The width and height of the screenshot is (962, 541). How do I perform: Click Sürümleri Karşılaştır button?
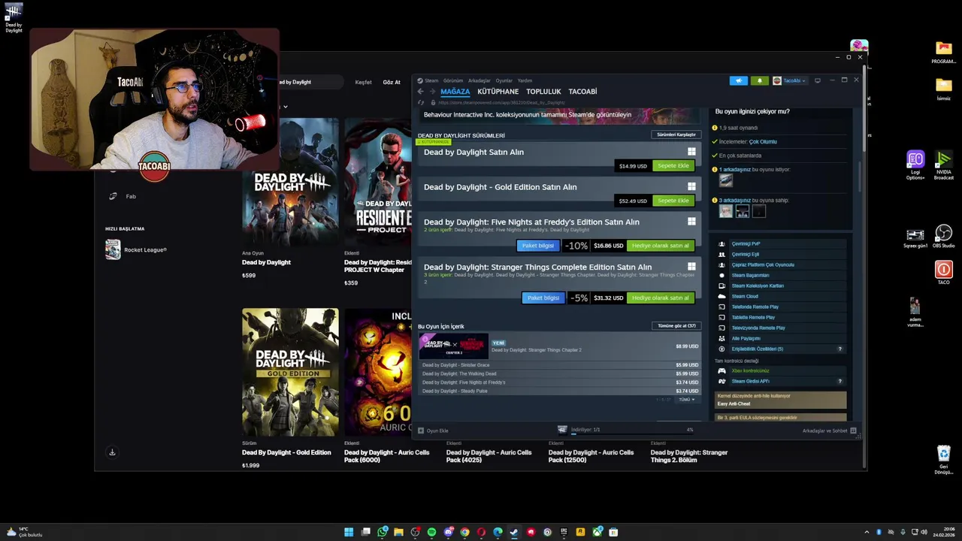676,134
